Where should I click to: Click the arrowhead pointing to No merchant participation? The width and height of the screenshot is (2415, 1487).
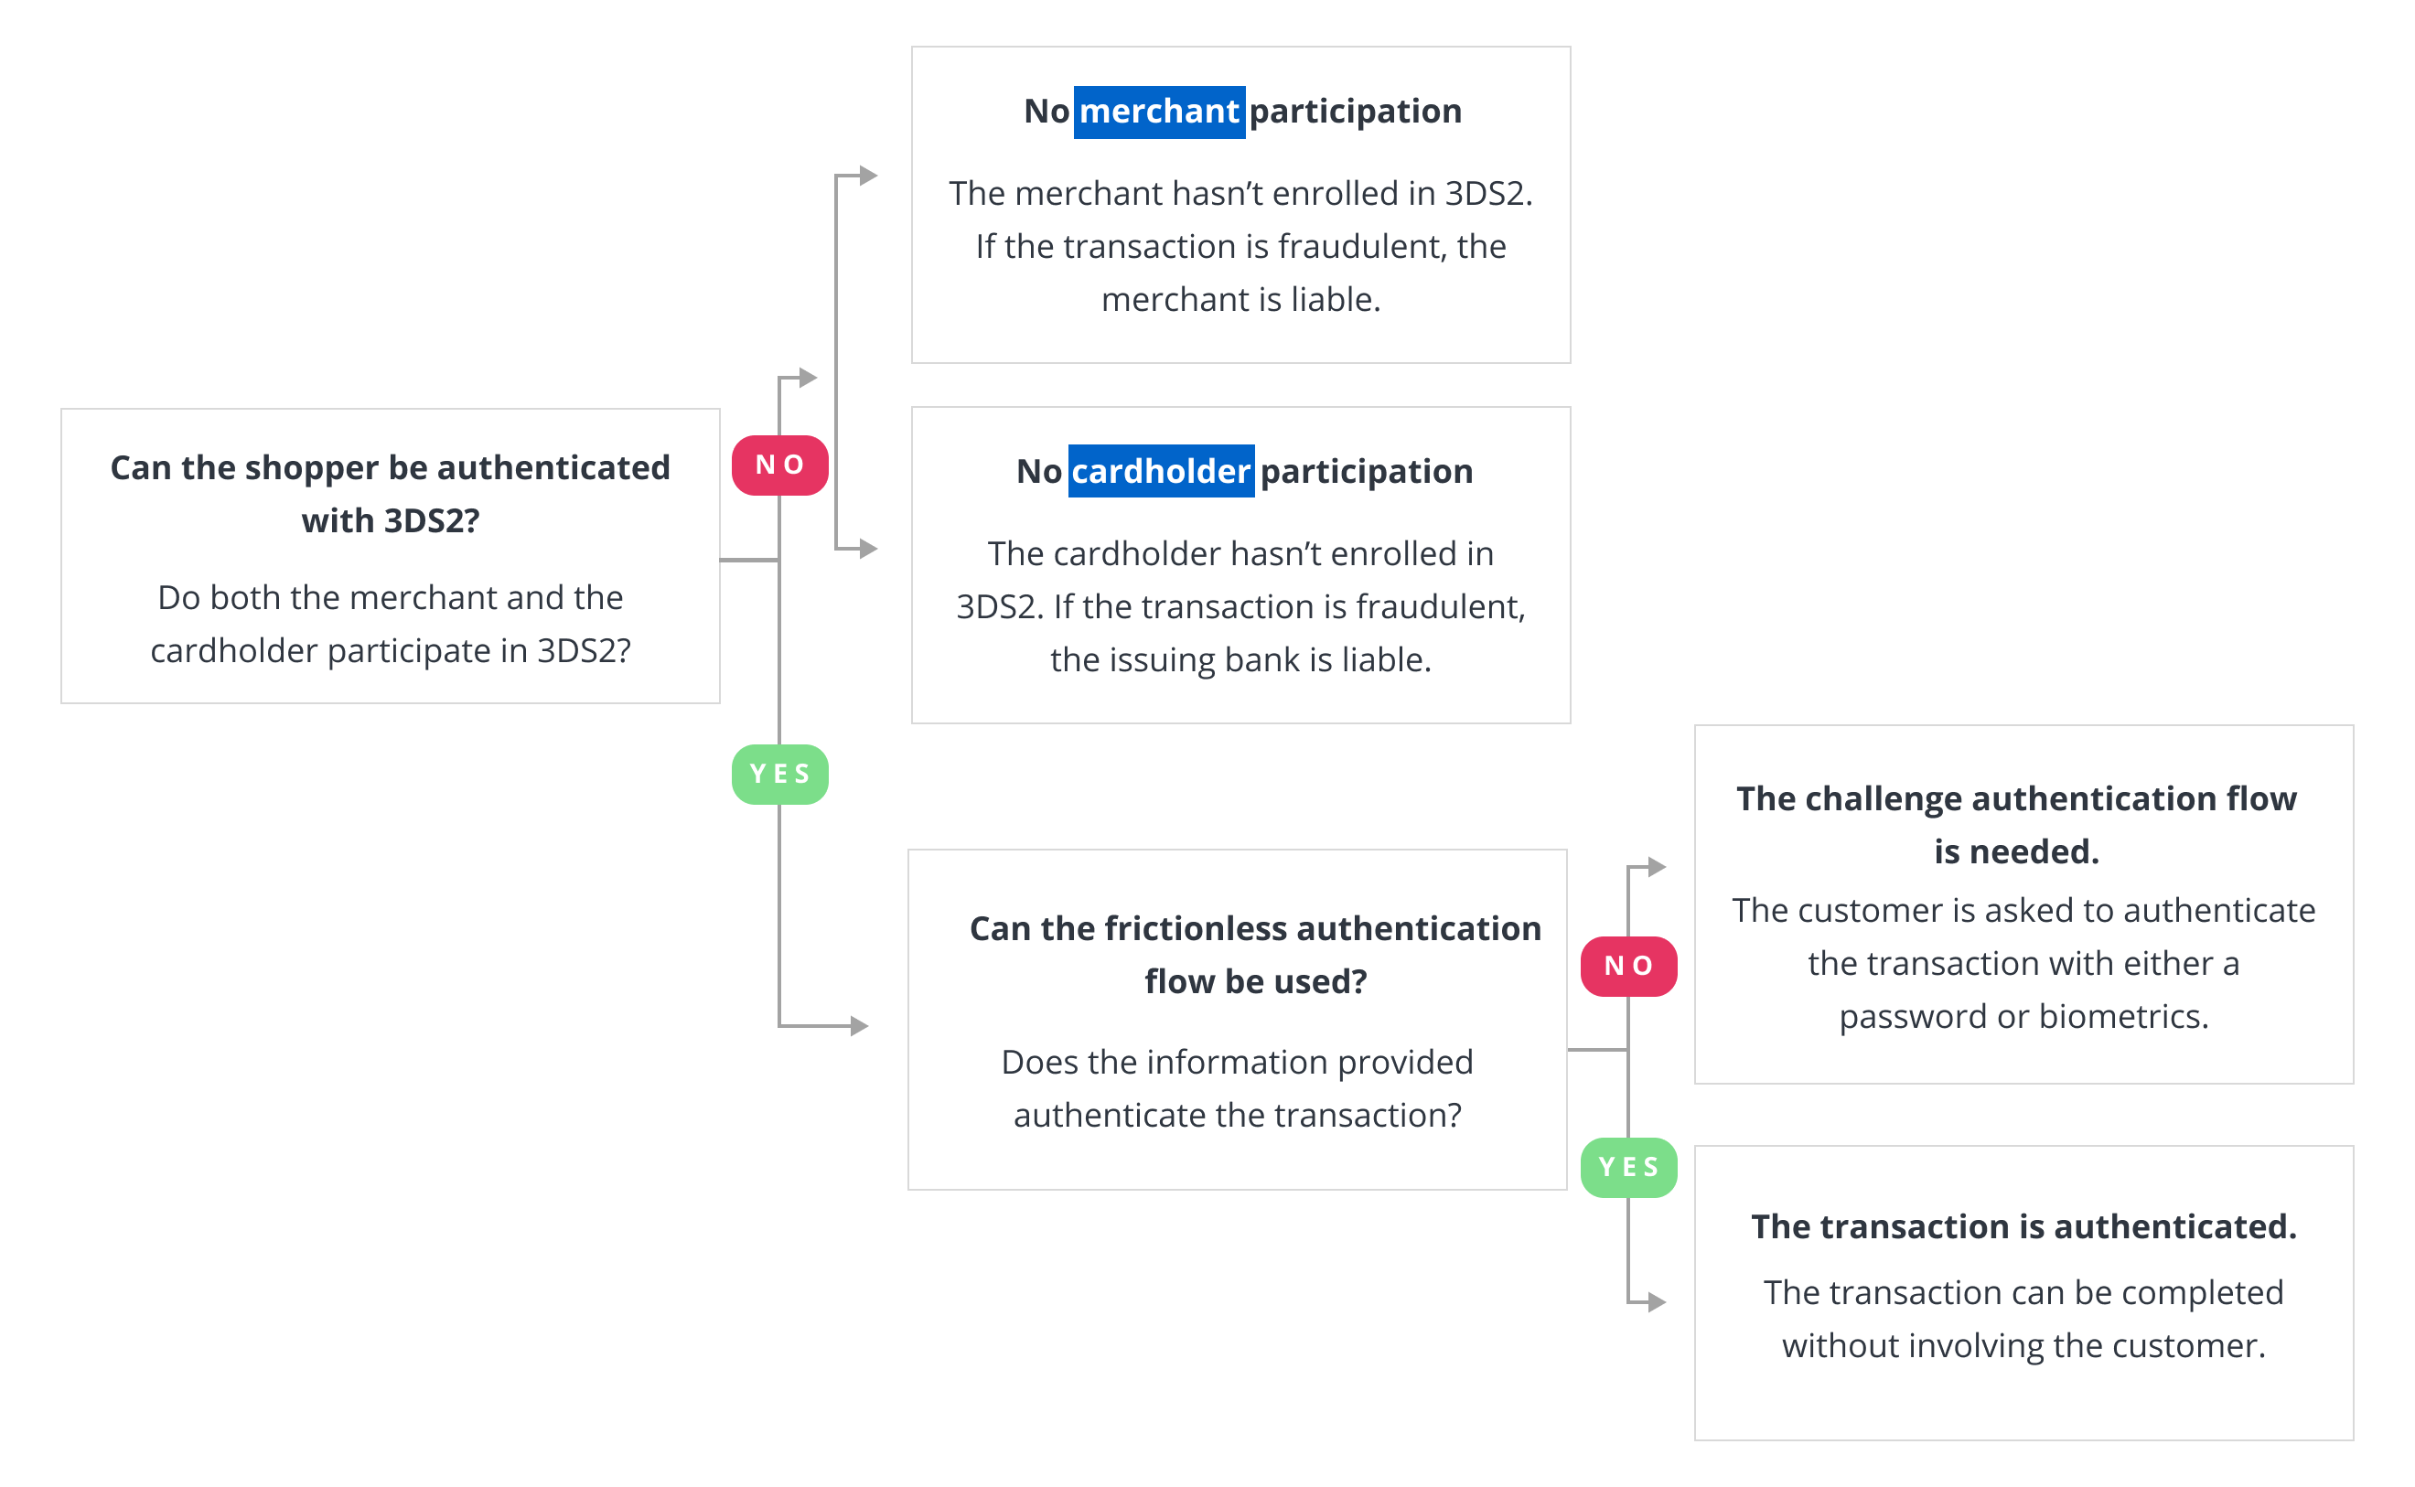pos(867,176)
